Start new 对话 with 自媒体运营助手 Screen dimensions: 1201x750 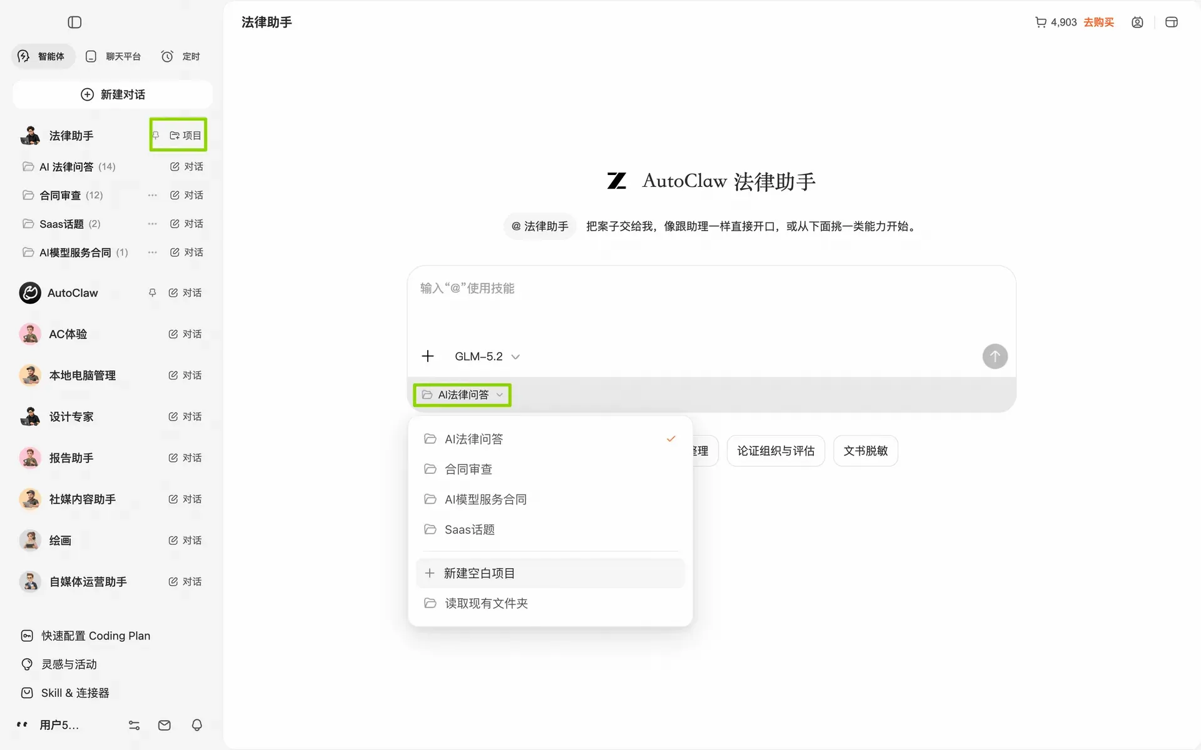(x=185, y=582)
